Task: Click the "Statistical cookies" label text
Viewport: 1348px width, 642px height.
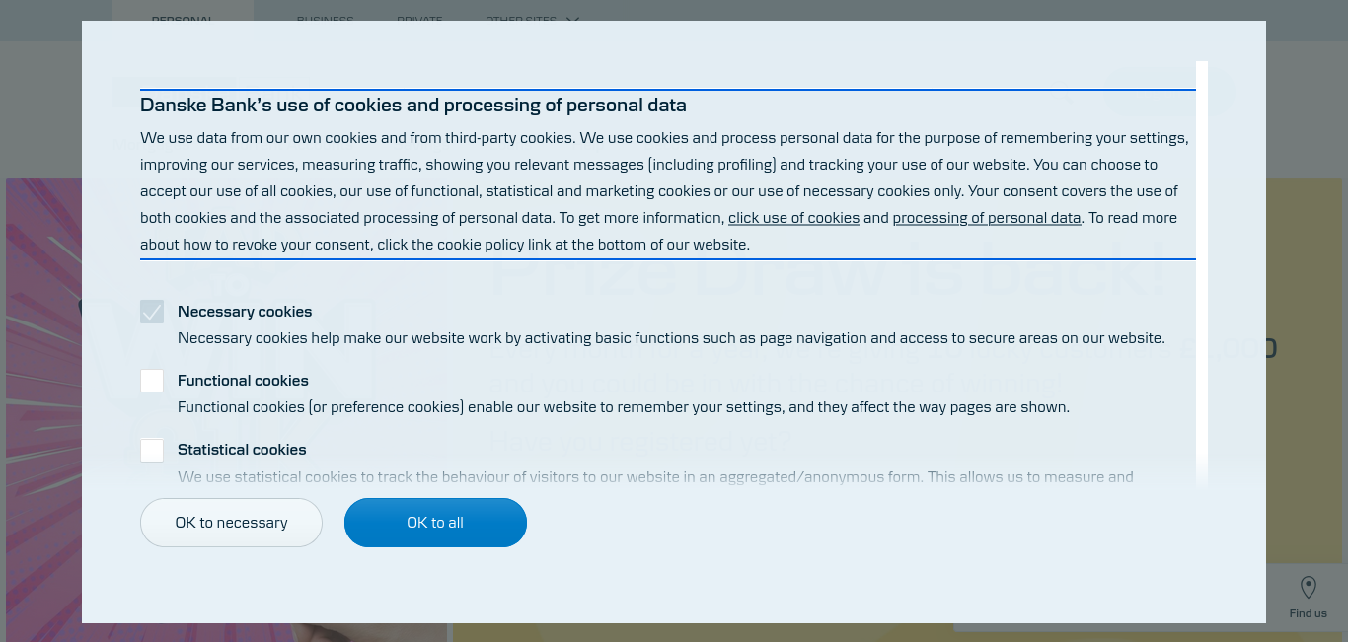Action: click(x=242, y=450)
